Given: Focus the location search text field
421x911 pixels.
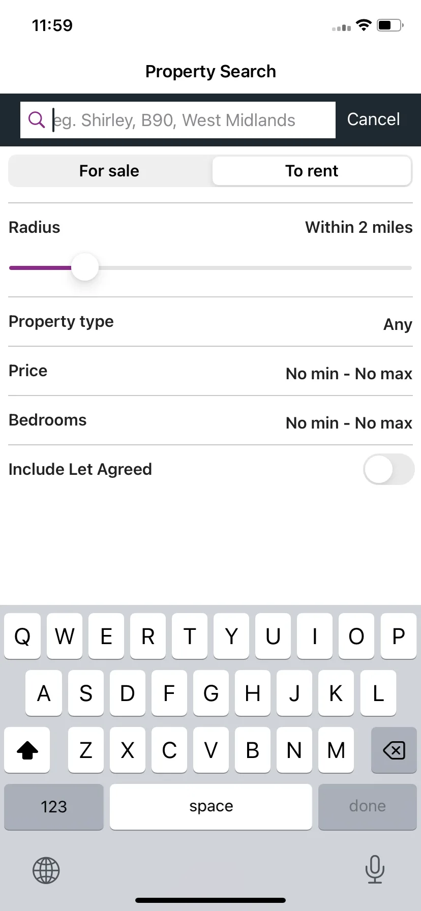Looking at the screenshot, I should pos(178,120).
